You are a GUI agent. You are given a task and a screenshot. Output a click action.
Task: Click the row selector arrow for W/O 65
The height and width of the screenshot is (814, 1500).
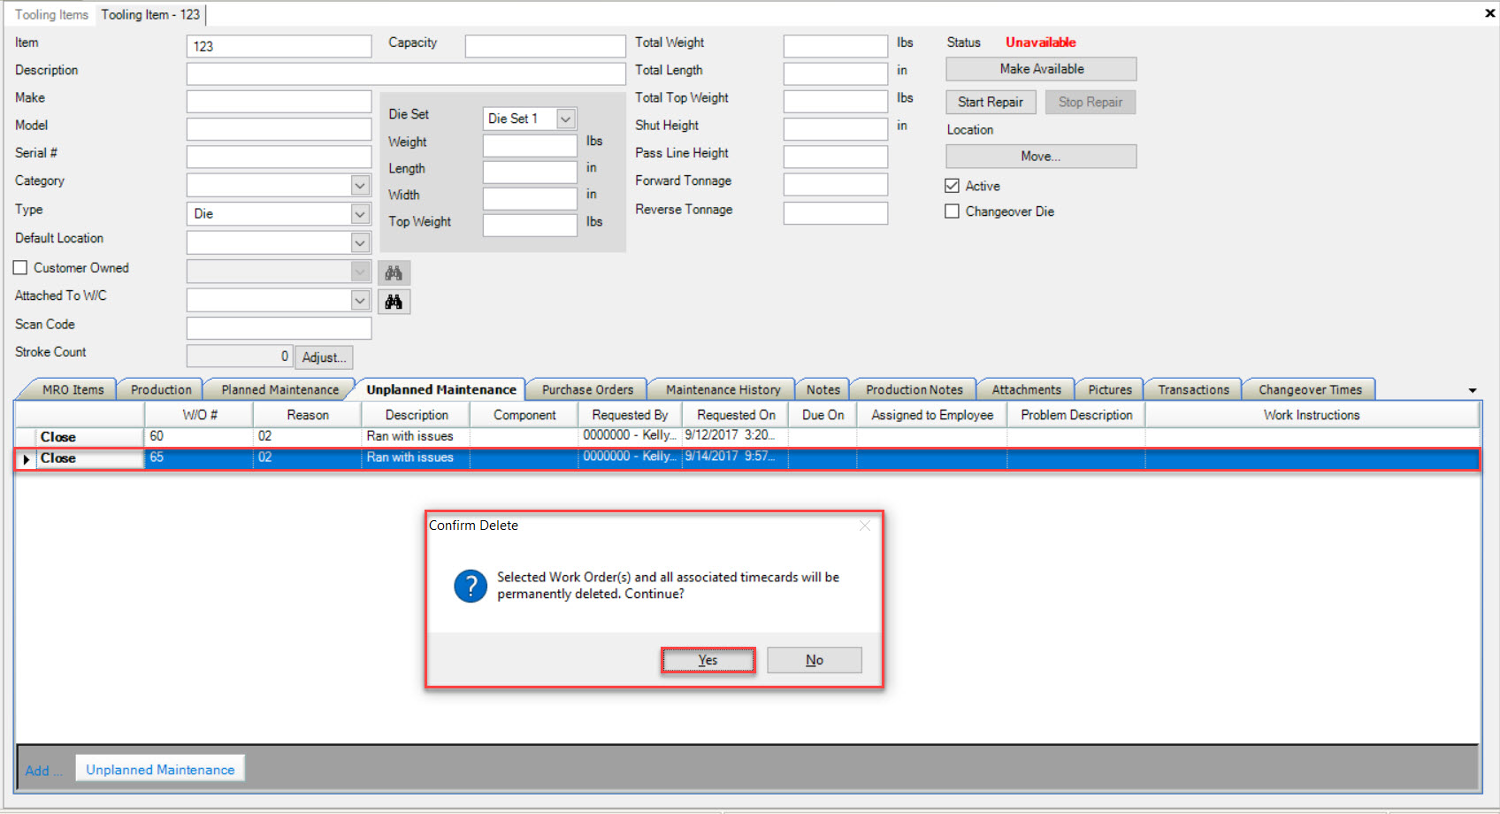pyautogui.click(x=26, y=459)
